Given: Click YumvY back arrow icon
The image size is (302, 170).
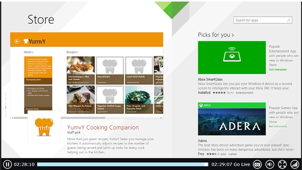Looking at the screenshot, I should click(17, 41).
